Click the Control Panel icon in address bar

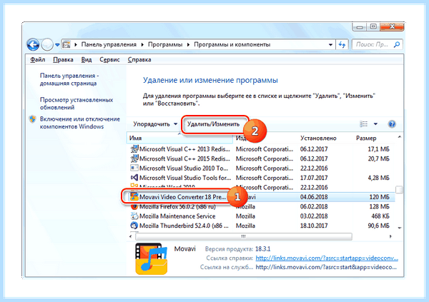click(x=66, y=44)
